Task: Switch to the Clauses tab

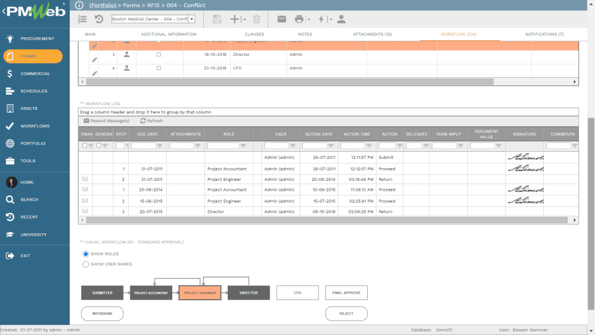Action: tap(255, 34)
